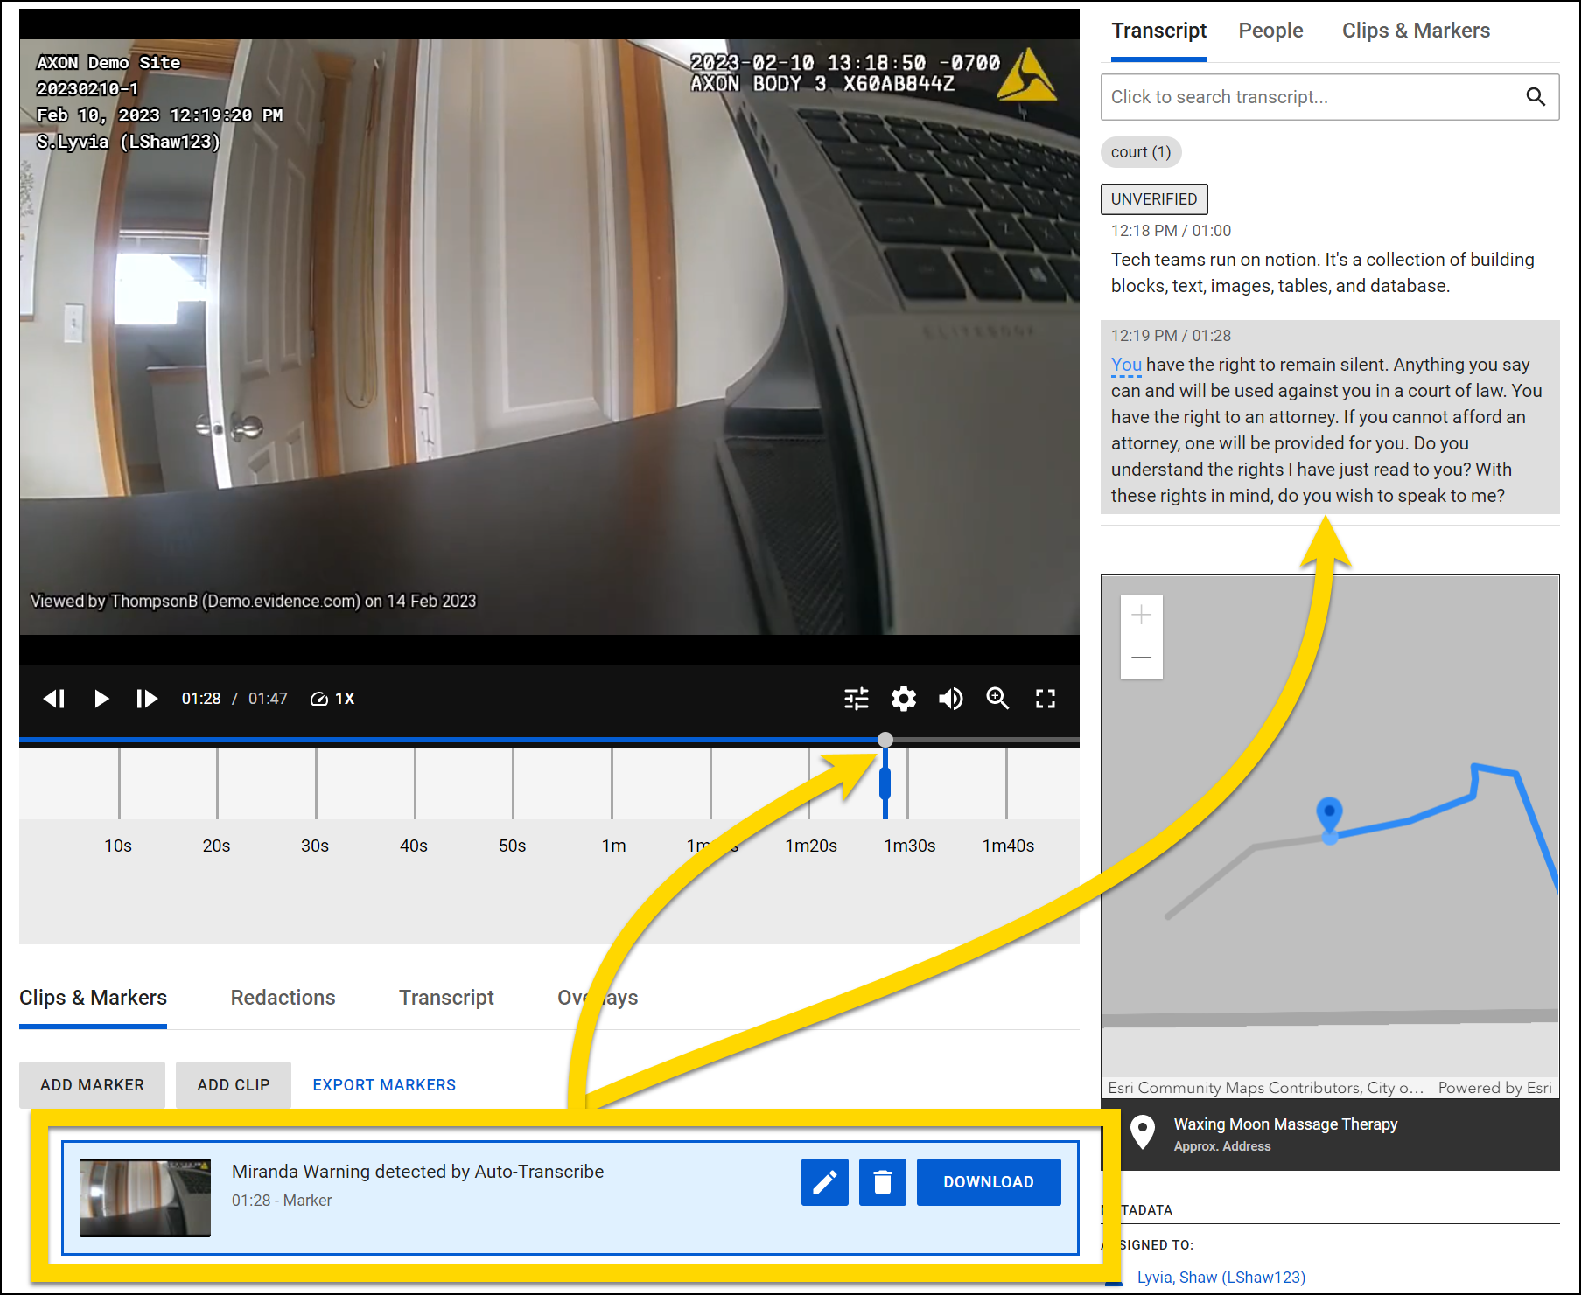Switch to the People tab

(1270, 31)
